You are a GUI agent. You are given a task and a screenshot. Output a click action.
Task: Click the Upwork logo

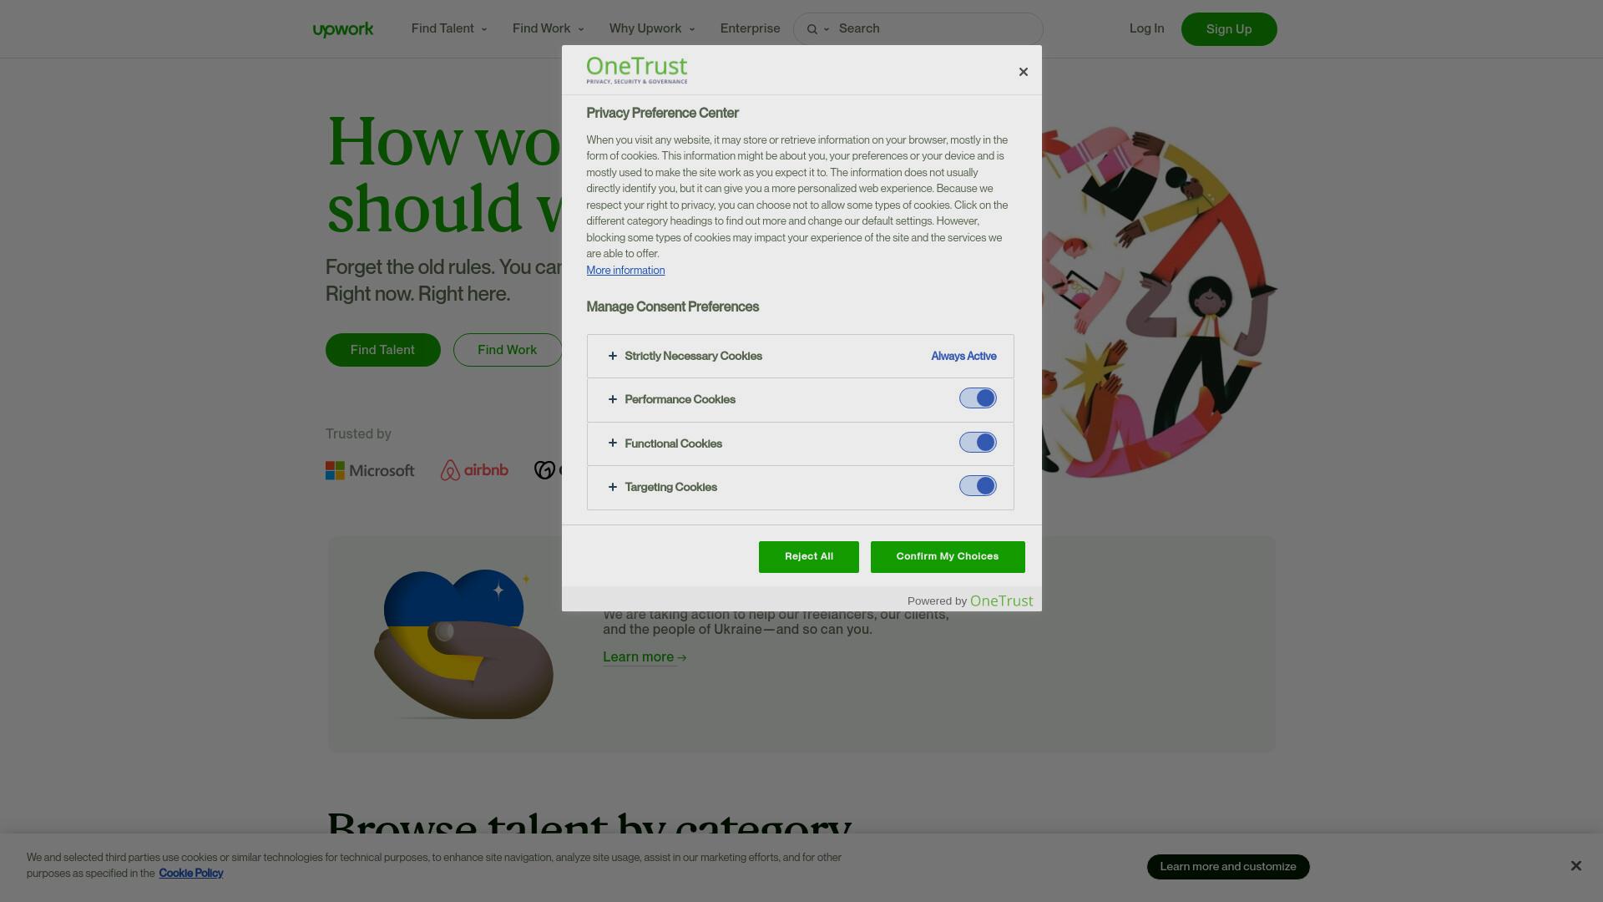click(343, 29)
